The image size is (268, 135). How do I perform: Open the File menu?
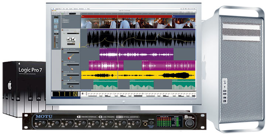tap(63, 9)
